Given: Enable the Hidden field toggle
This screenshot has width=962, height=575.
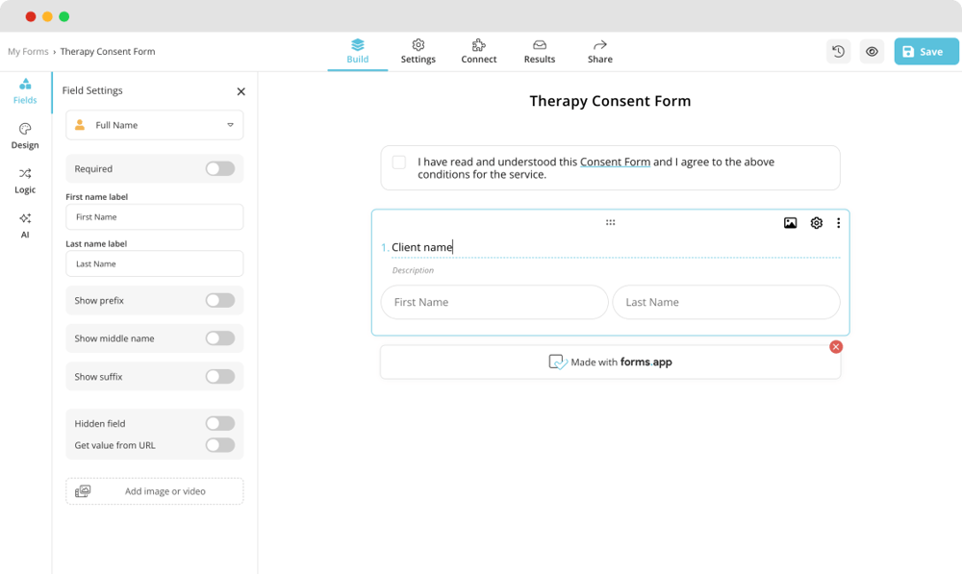Looking at the screenshot, I should pos(219,423).
